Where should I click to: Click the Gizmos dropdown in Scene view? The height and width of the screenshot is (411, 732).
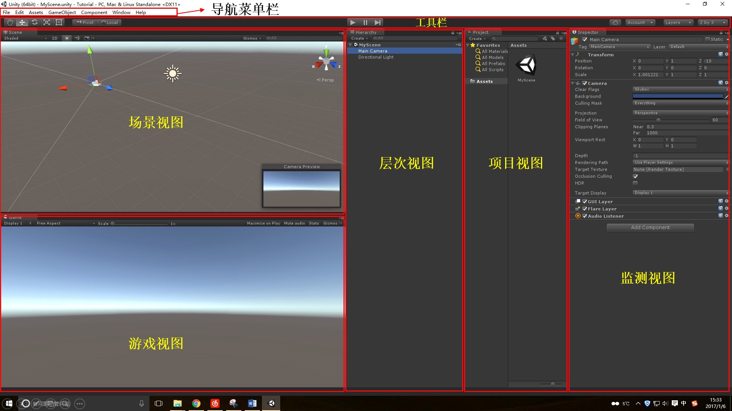point(250,38)
